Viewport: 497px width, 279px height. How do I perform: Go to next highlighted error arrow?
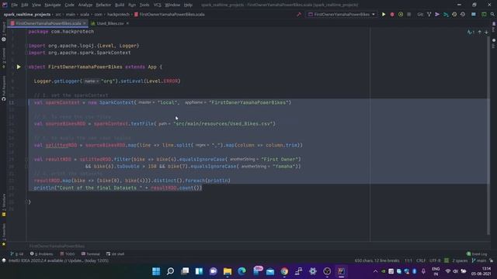pyautogui.click(x=486, y=32)
